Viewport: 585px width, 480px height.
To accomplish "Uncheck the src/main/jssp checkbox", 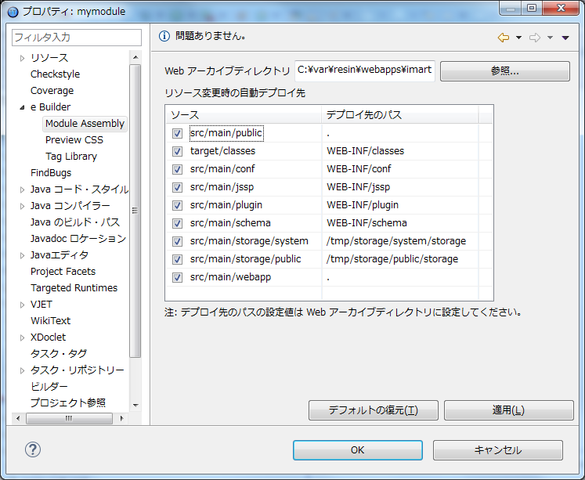I will [177, 187].
